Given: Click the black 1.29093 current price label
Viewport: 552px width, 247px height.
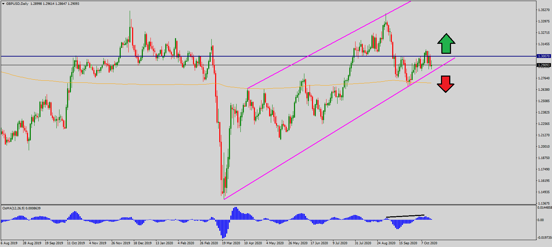Looking at the screenshot, I should click(x=544, y=65).
